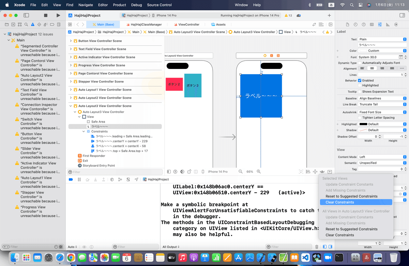
Task: Open the Breakpoint navigator icon
Action: 52,25
